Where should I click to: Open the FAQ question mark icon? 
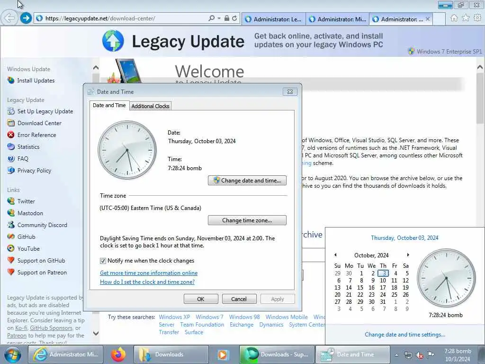click(11, 158)
